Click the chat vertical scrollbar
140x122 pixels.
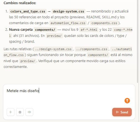tap(138, 42)
